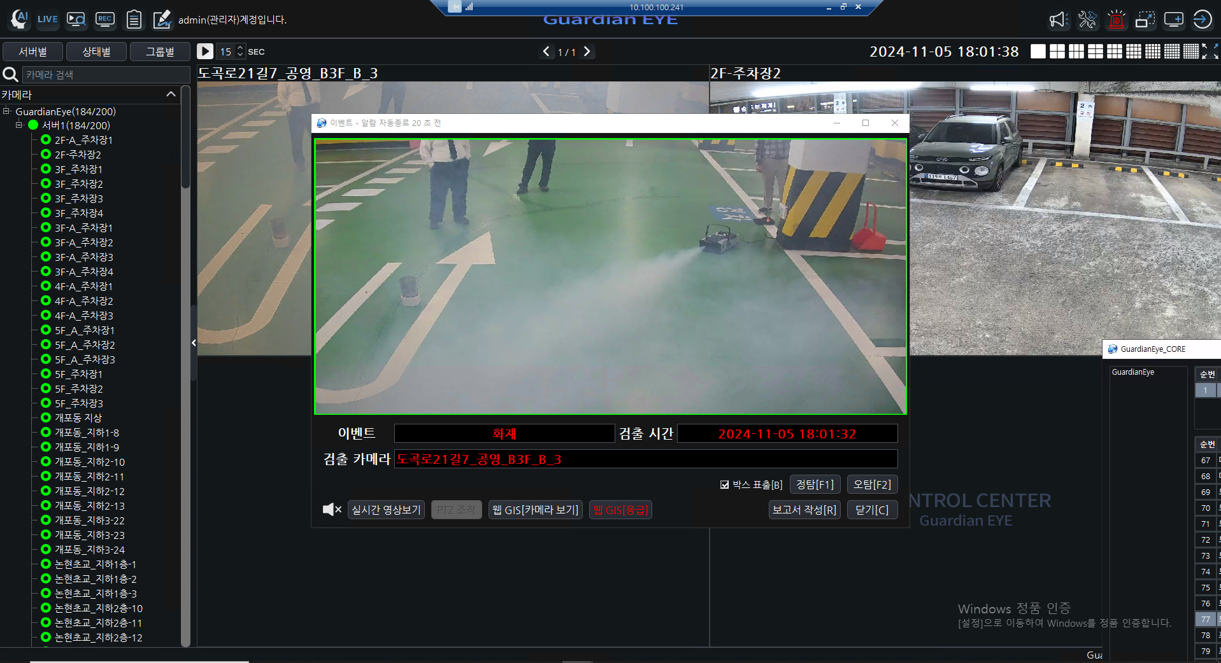This screenshot has height=663, width=1221.
Task: Open the wrench and tools settings icon
Action: pos(1087,20)
